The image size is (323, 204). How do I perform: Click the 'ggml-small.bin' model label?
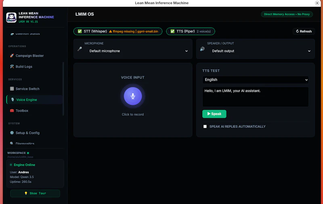[x=148, y=31]
